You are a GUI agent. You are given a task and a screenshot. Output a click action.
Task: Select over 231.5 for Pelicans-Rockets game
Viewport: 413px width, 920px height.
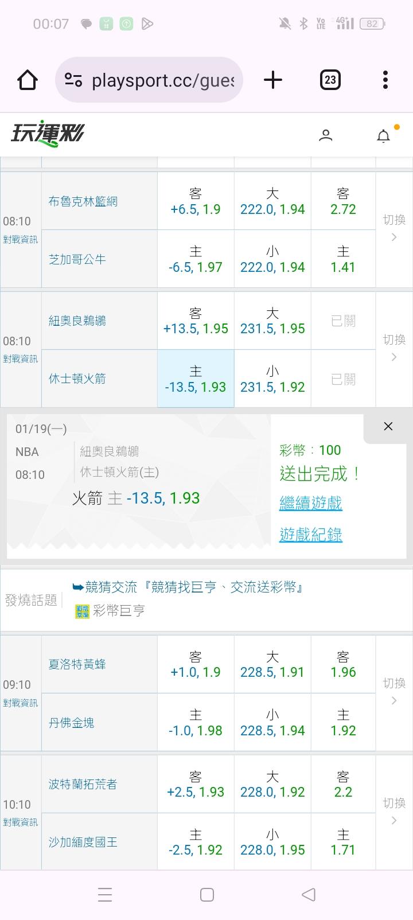point(272,321)
